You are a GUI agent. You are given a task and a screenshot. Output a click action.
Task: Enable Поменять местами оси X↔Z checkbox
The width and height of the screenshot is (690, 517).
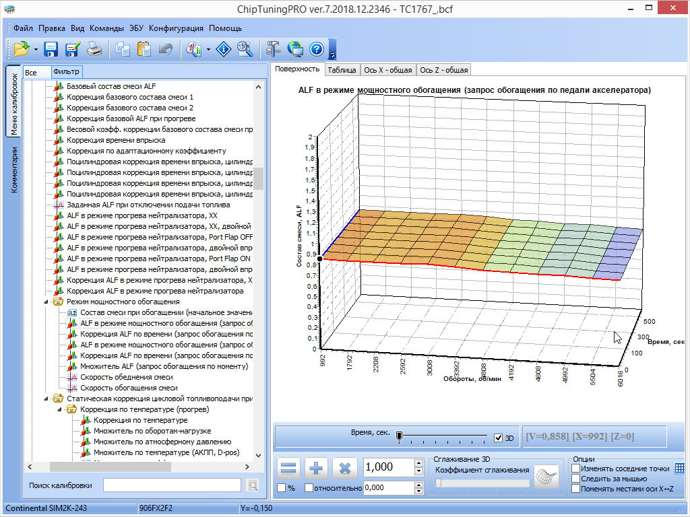(x=575, y=489)
